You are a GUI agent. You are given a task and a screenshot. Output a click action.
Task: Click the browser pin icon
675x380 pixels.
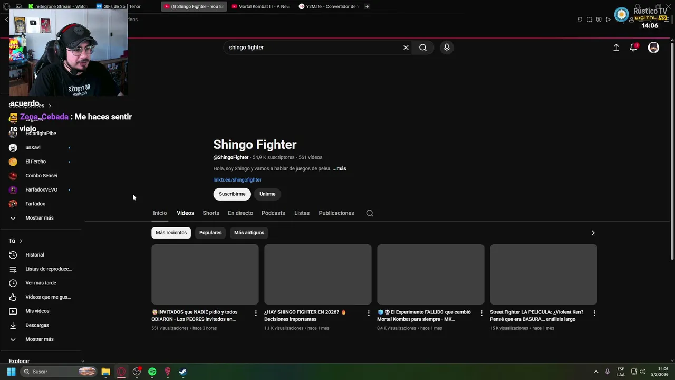(x=580, y=20)
